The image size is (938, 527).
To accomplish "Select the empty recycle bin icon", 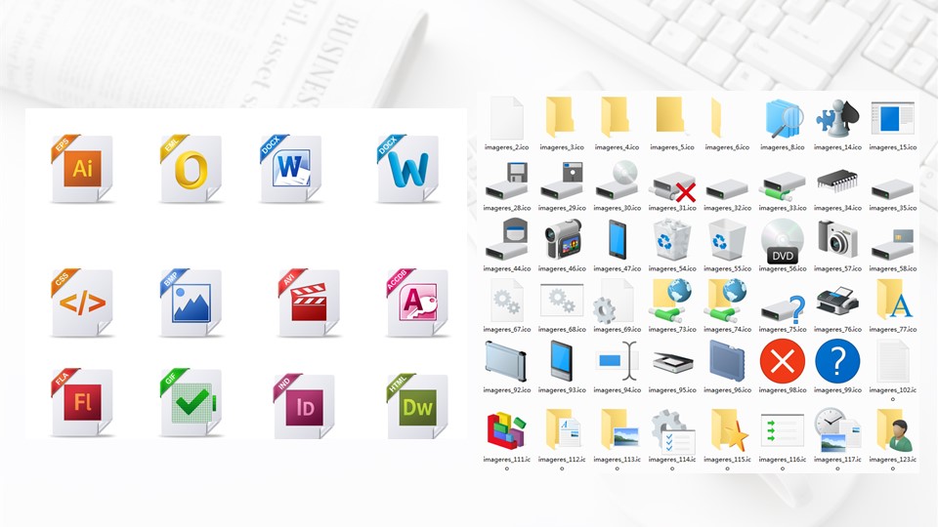I will point(727,241).
